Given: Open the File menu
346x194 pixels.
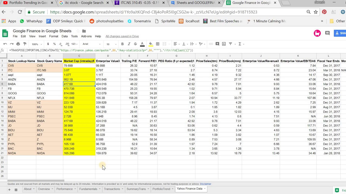Looking at the screenshot, I should [x=15, y=36].
